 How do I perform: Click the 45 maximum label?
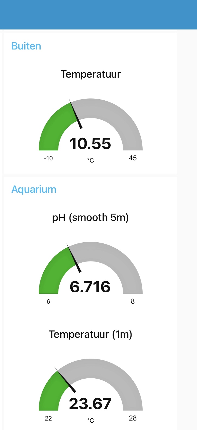pyautogui.click(x=133, y=158)
